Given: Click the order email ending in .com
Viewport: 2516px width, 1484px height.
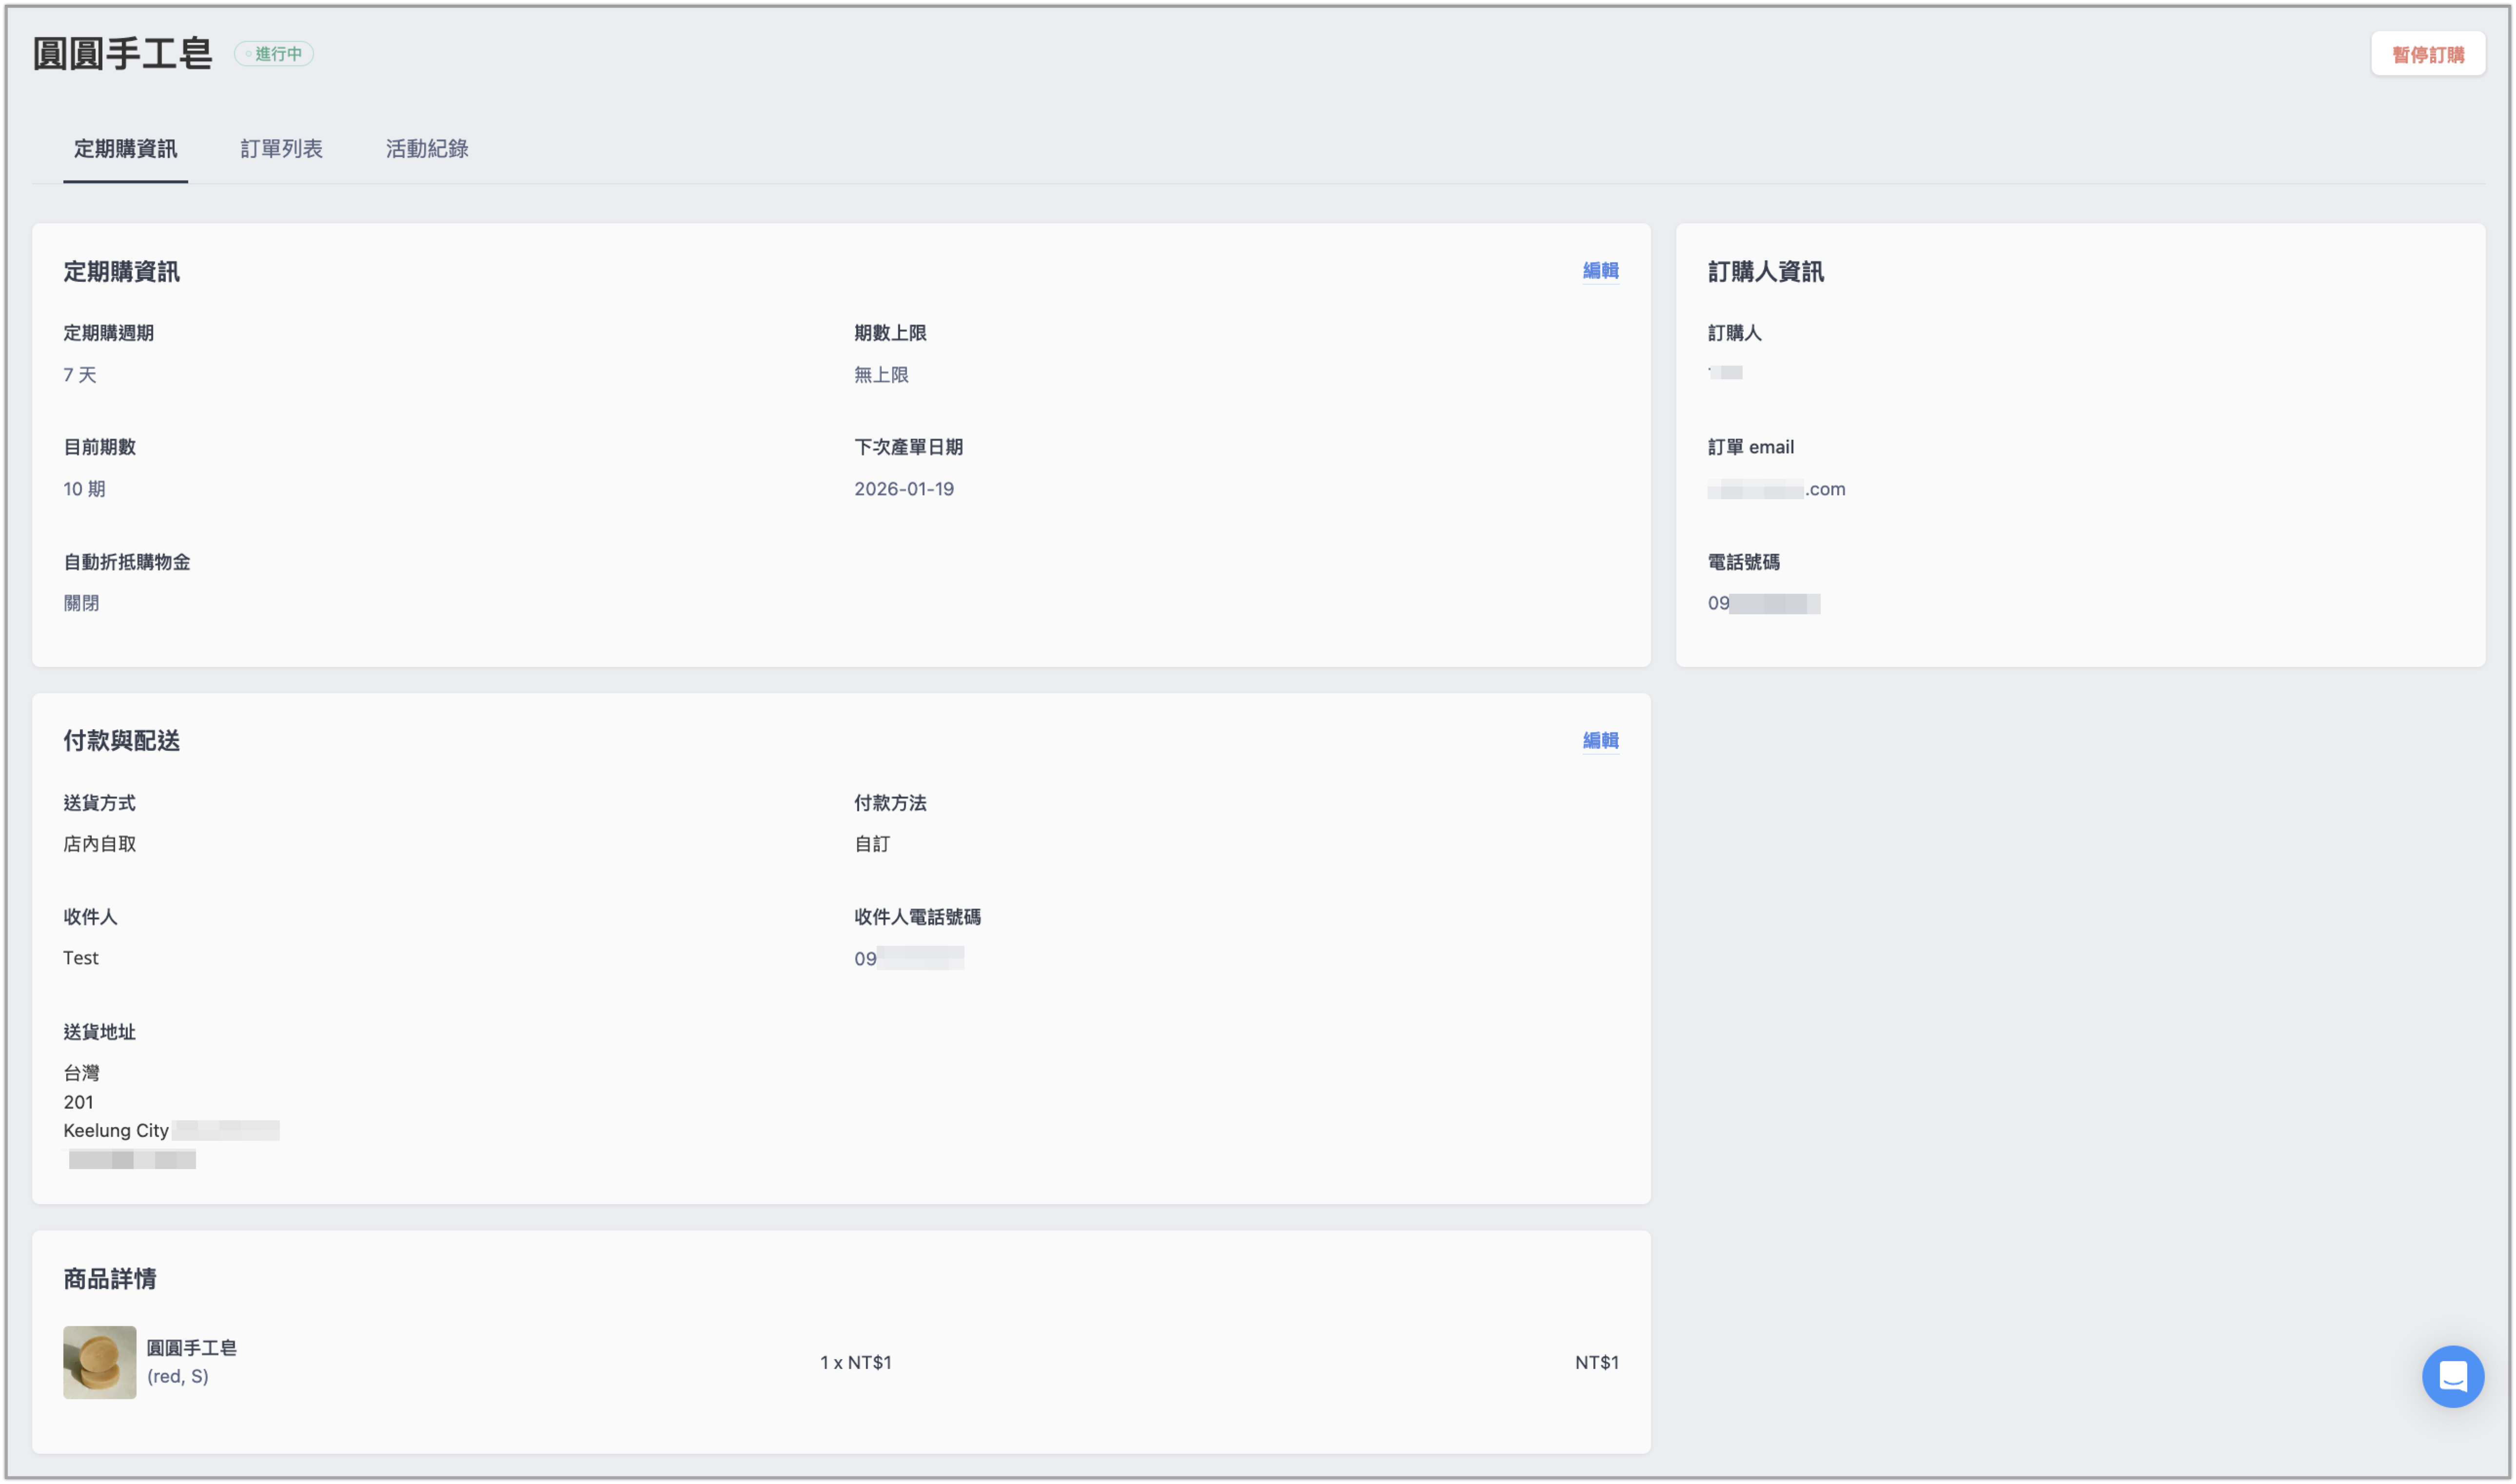Looking at the screenshot, I should pos(1776,489).
